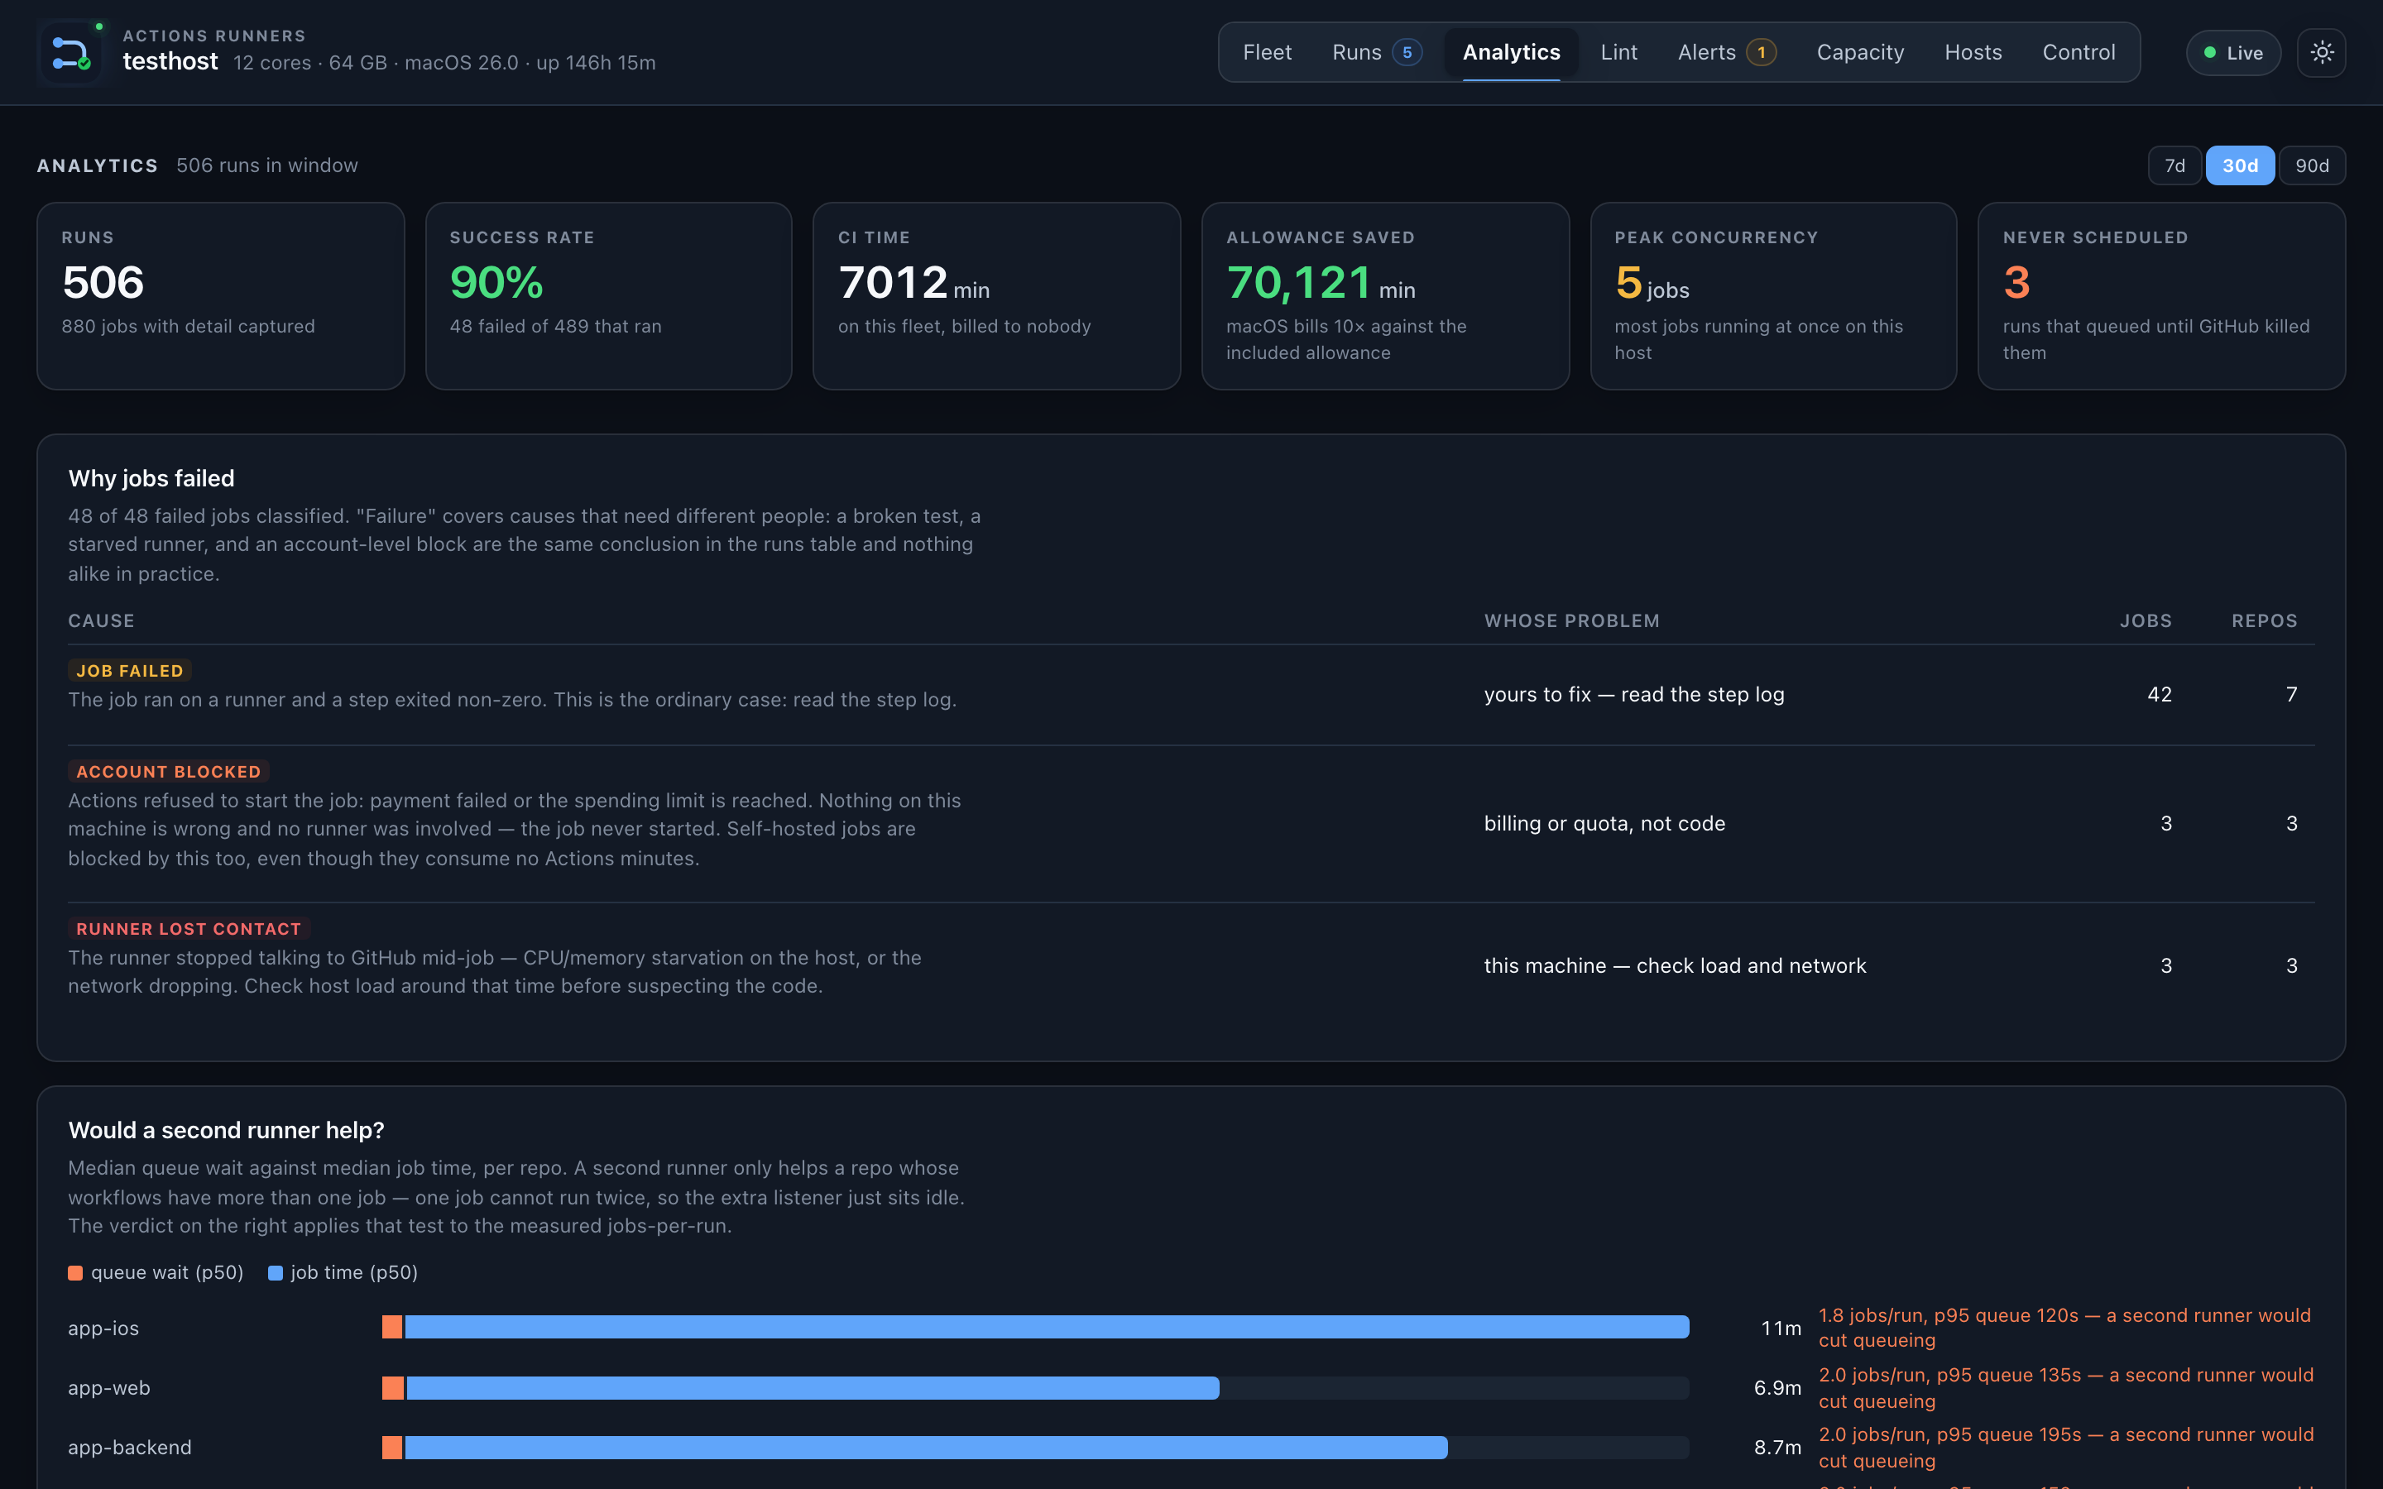
Task: Click the 42 jobs count cell
Action: [2159, 694]
